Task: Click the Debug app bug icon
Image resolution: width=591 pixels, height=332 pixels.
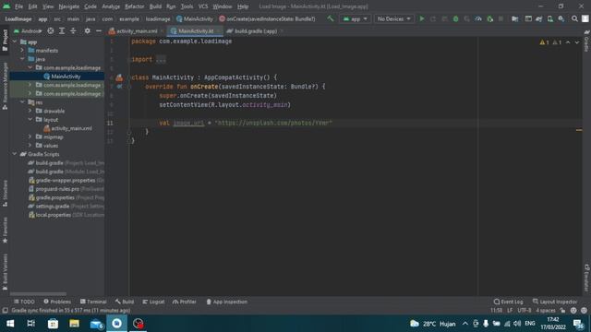Action: click(x=455, y=18)
